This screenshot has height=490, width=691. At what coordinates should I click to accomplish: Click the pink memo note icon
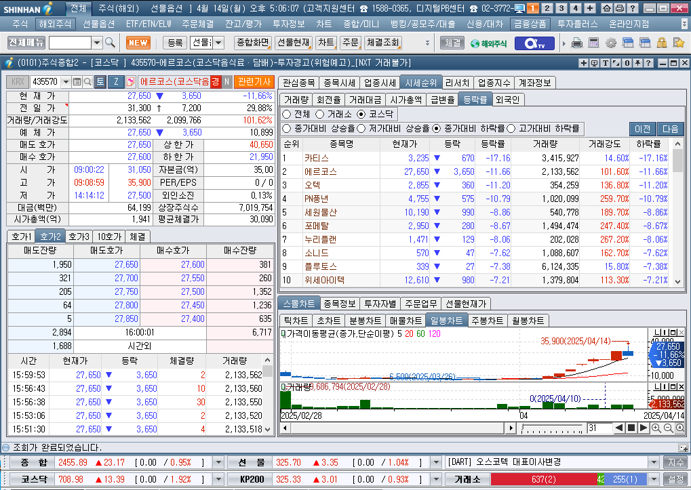click(x=130, y=81)
